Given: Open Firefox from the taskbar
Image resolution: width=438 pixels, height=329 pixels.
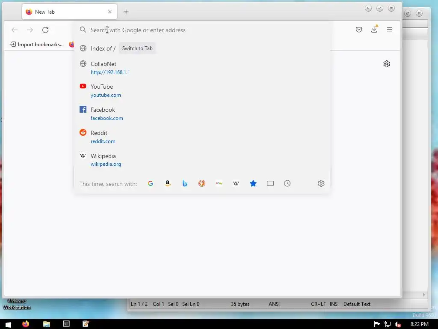Looking at the screenshot, I should 26,324.
